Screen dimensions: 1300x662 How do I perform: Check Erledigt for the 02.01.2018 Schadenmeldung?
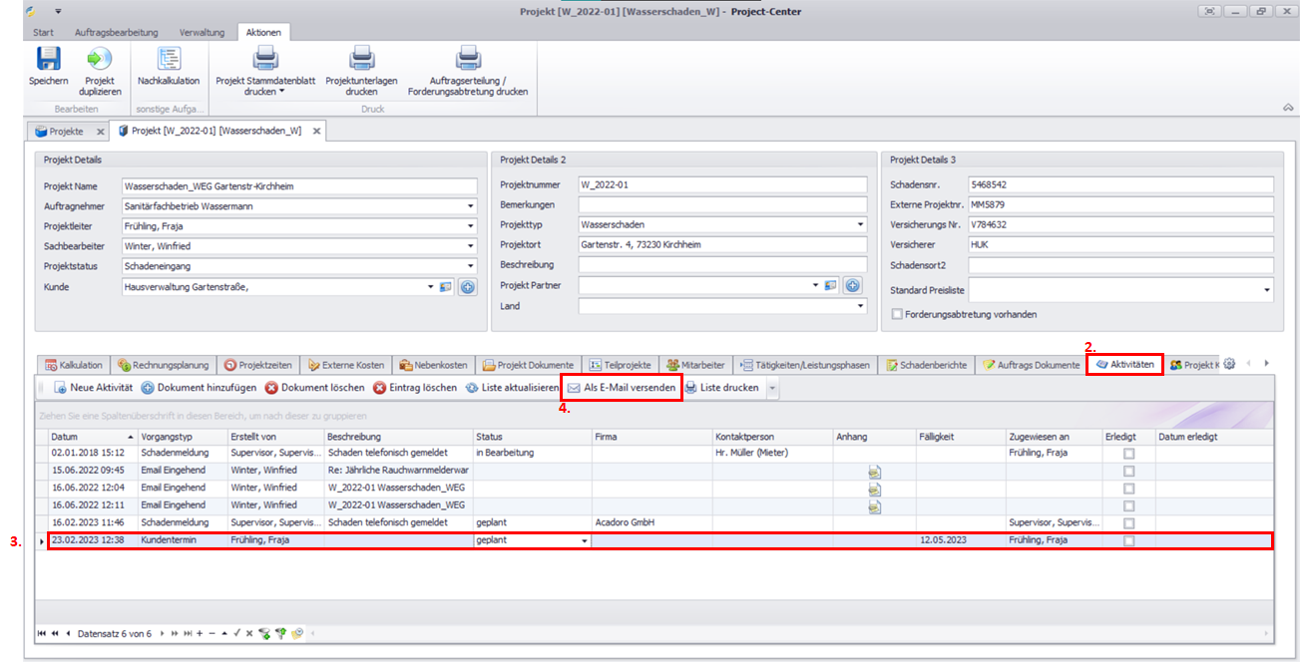coord(1128,454)
